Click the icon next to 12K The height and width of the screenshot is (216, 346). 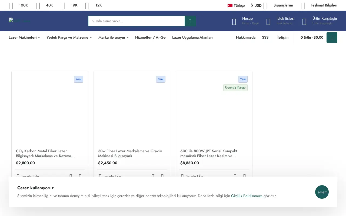pos(87,6)
